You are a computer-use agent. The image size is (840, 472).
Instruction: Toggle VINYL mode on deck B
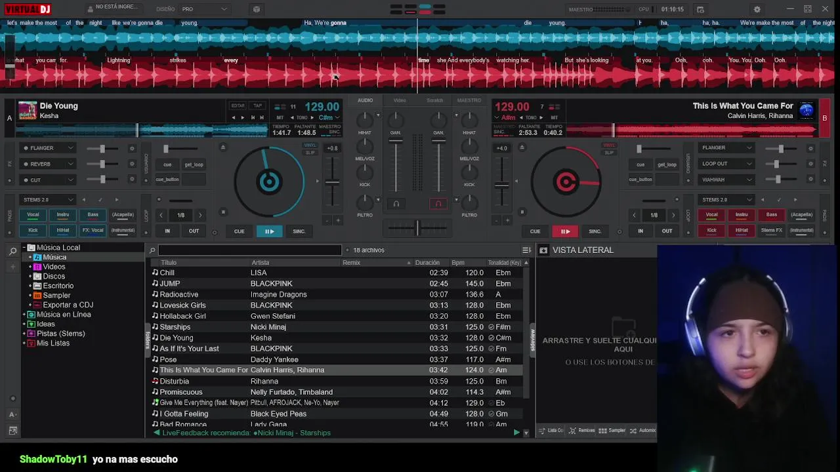click(609, 146)
